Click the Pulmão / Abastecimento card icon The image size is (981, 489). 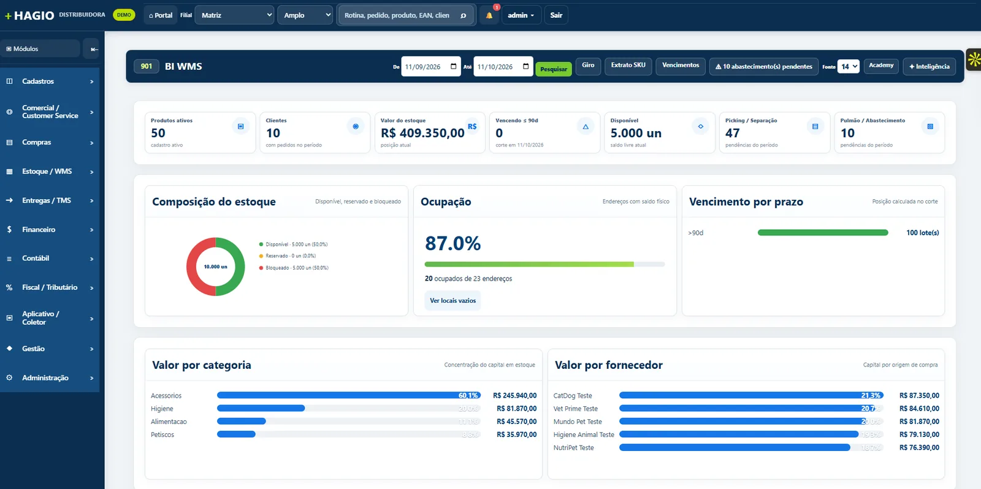(x=930, y=126)
